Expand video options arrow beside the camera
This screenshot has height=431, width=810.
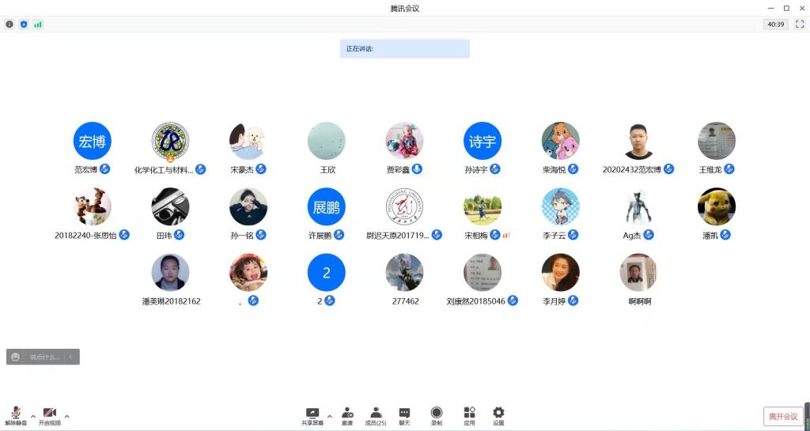coord(66,416)
